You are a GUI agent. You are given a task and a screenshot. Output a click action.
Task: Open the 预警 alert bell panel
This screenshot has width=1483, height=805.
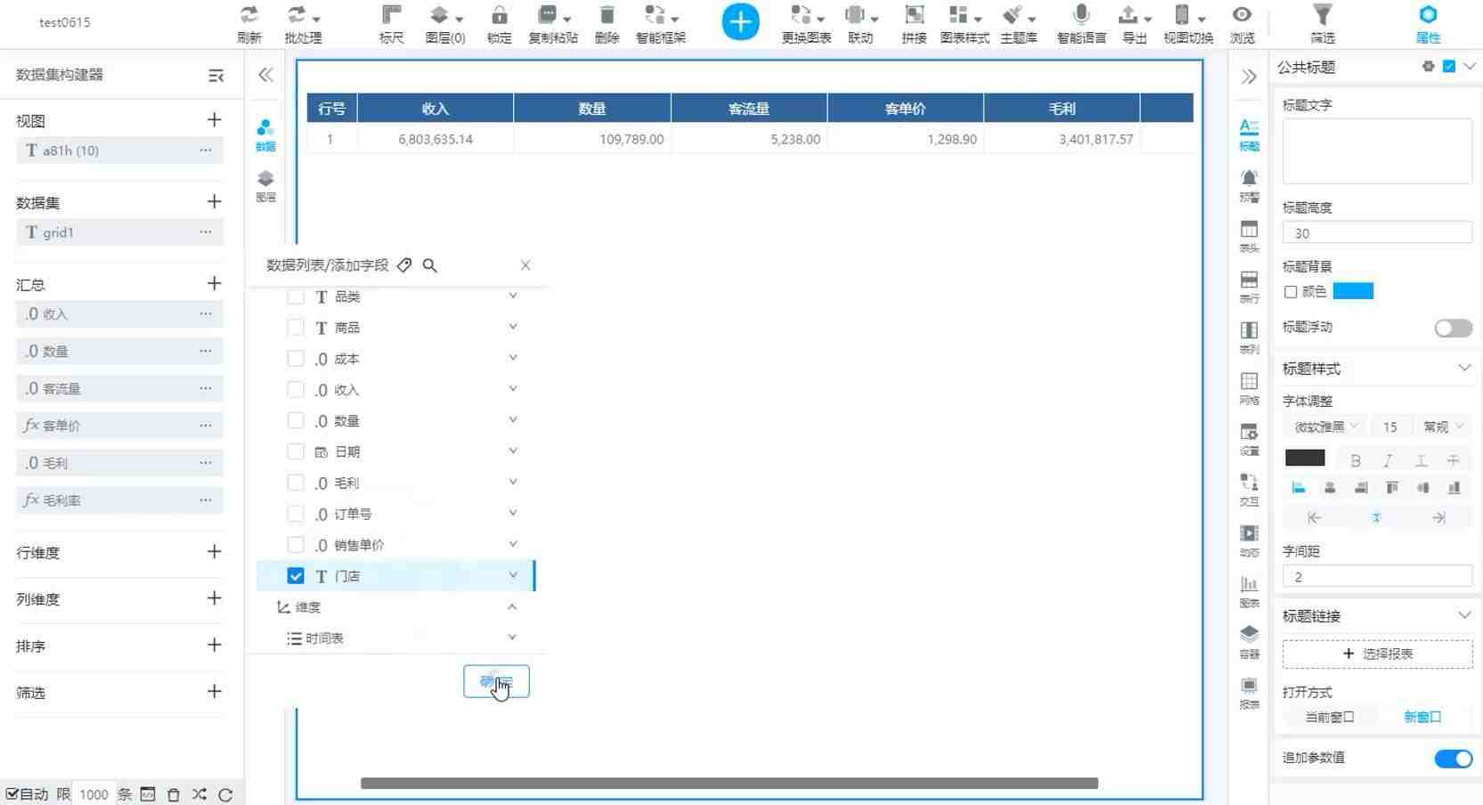1250,185
